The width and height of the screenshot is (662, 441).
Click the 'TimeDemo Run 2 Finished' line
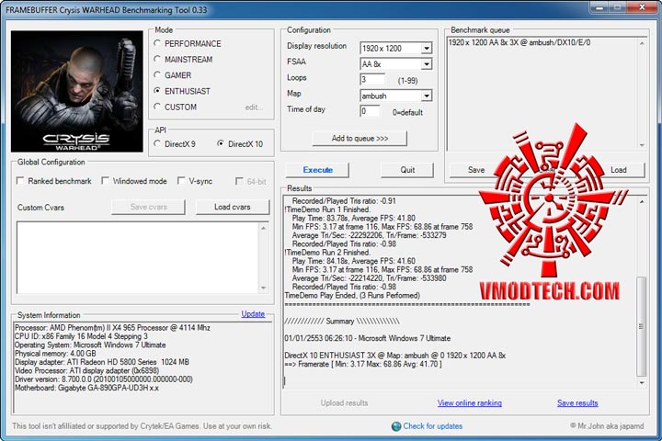(327, 253)
